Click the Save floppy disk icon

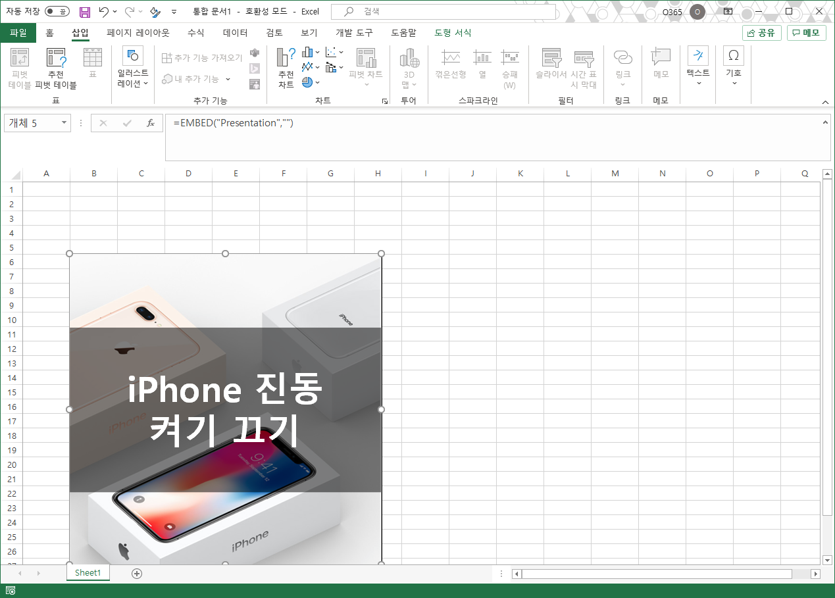click(85, 12)
